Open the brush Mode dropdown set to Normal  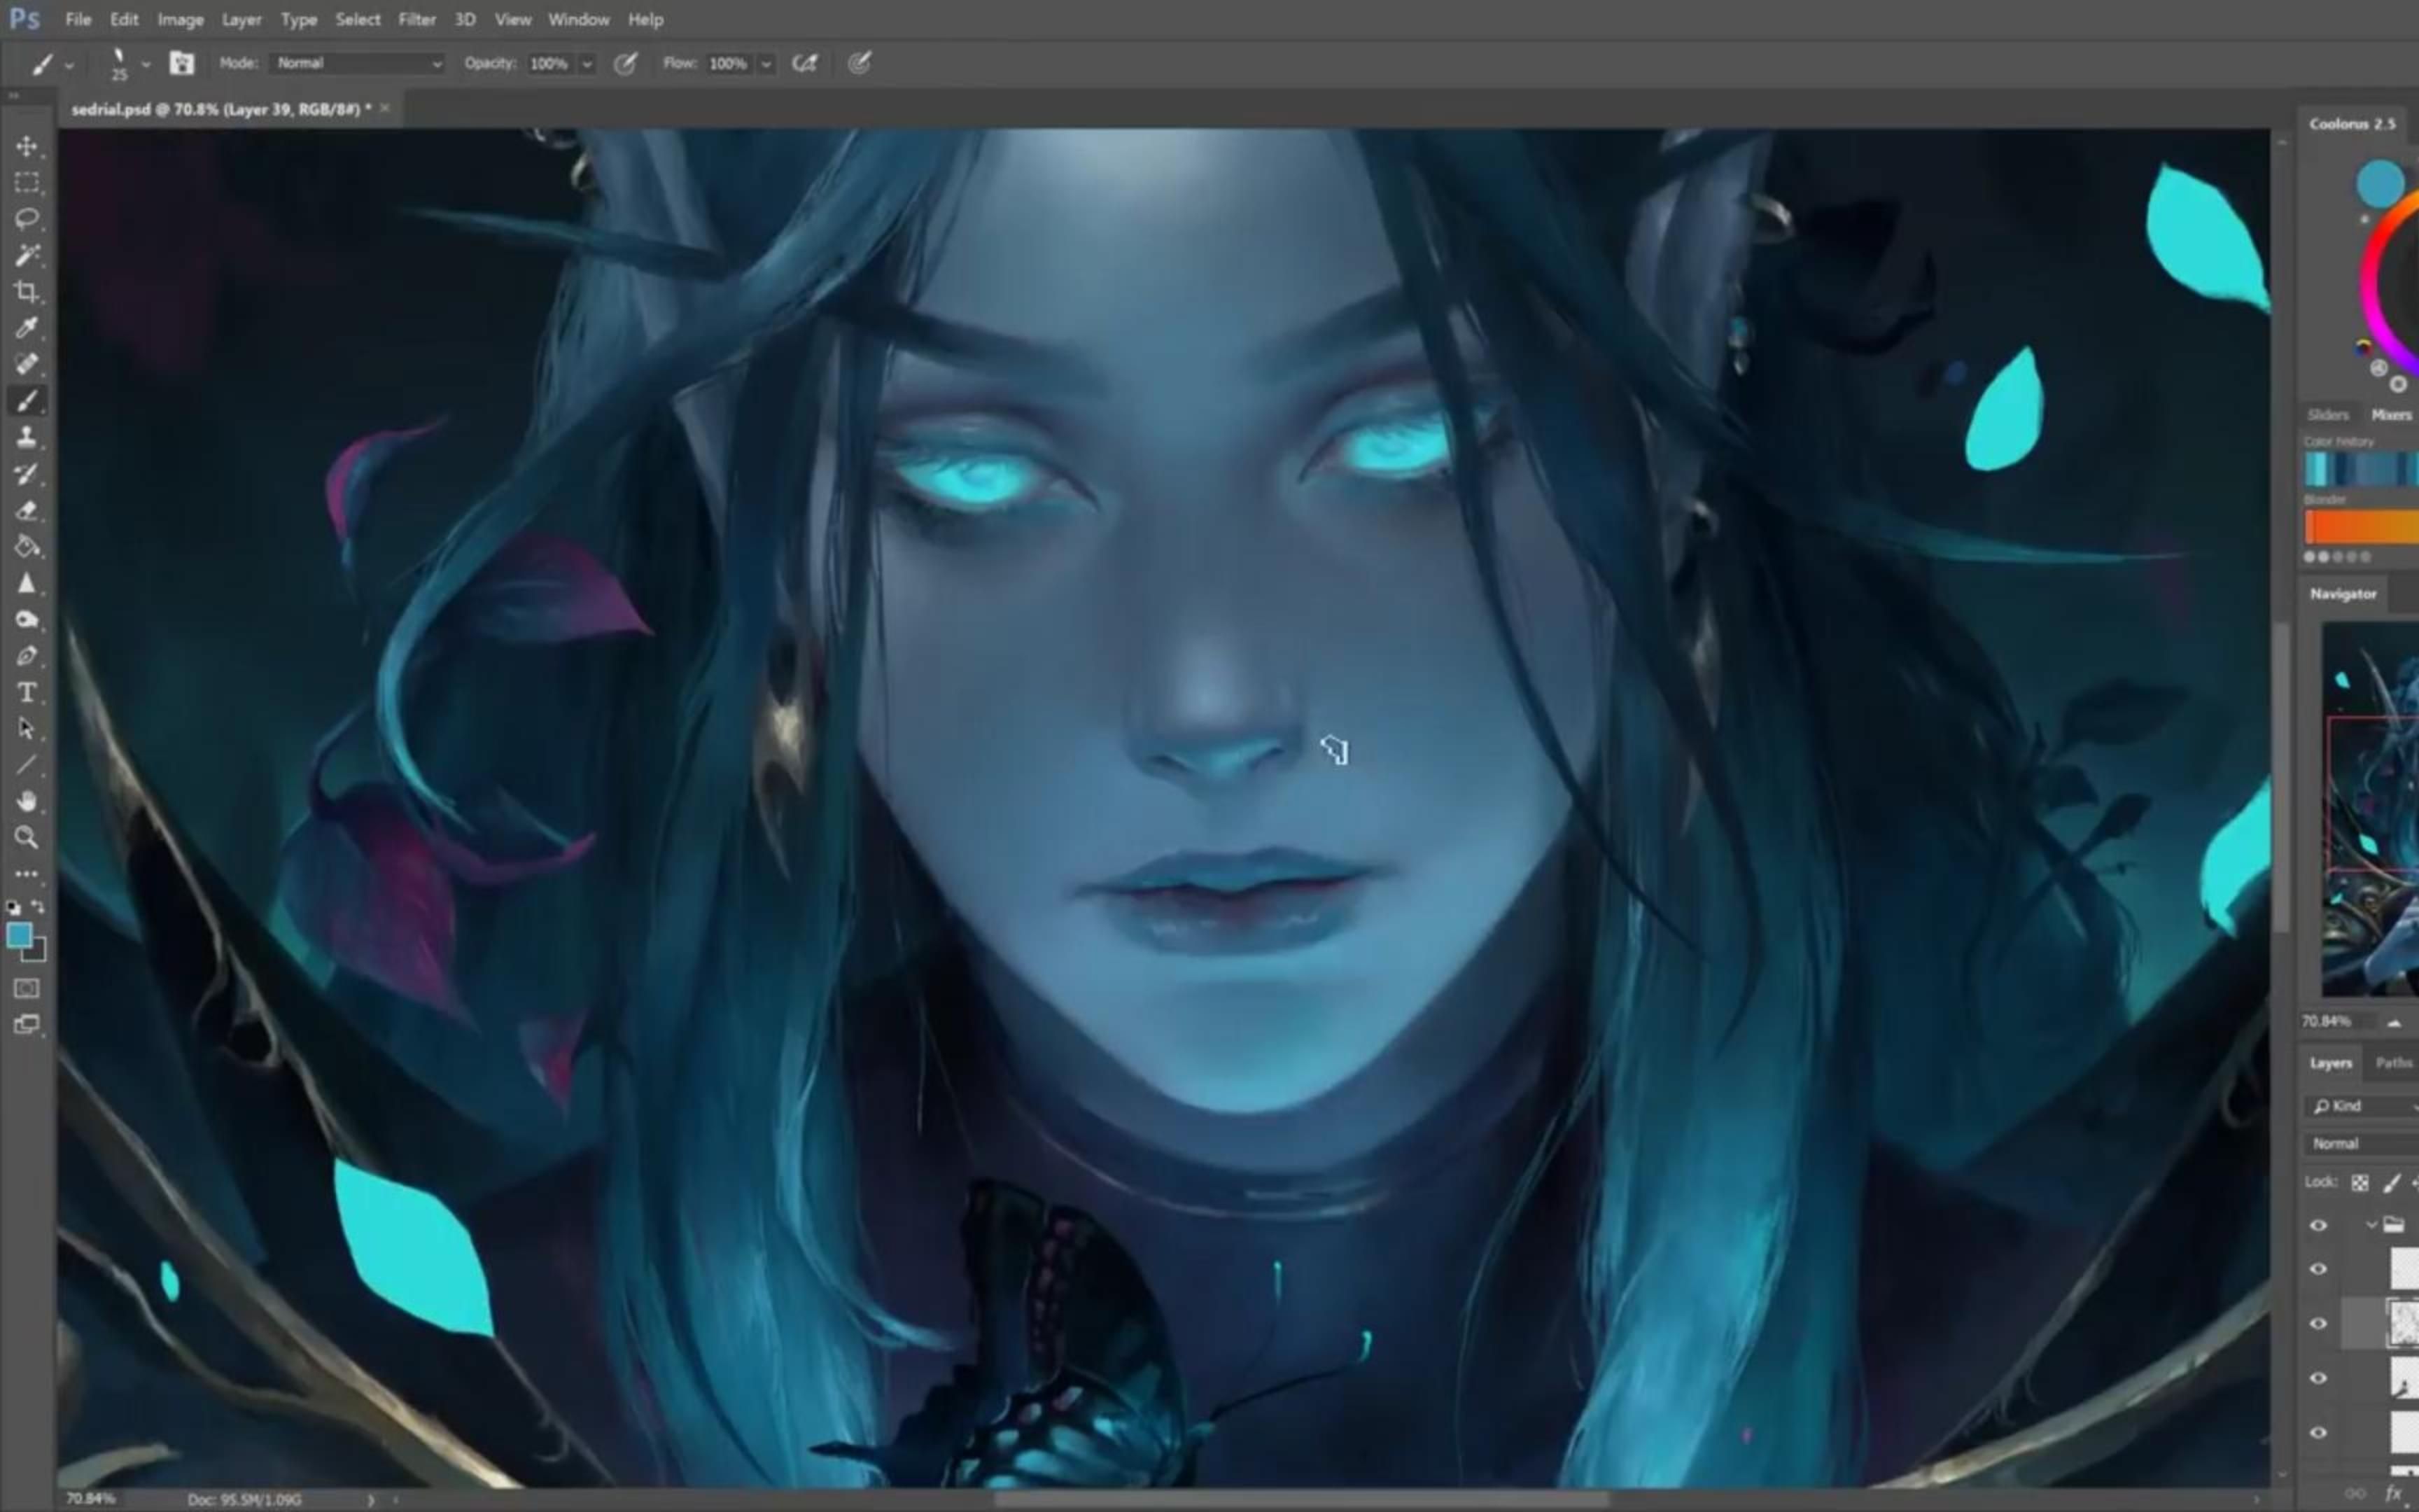(x=358, y=63)
